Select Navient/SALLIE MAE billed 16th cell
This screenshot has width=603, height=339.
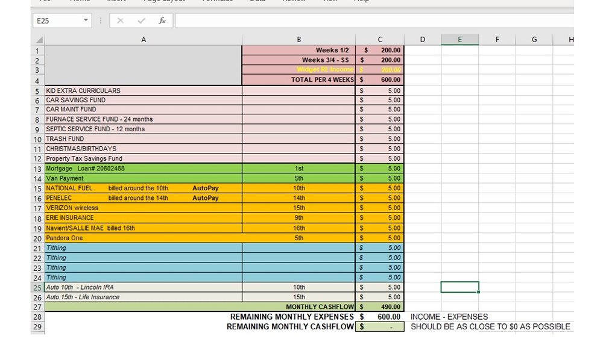click(144, 228)
